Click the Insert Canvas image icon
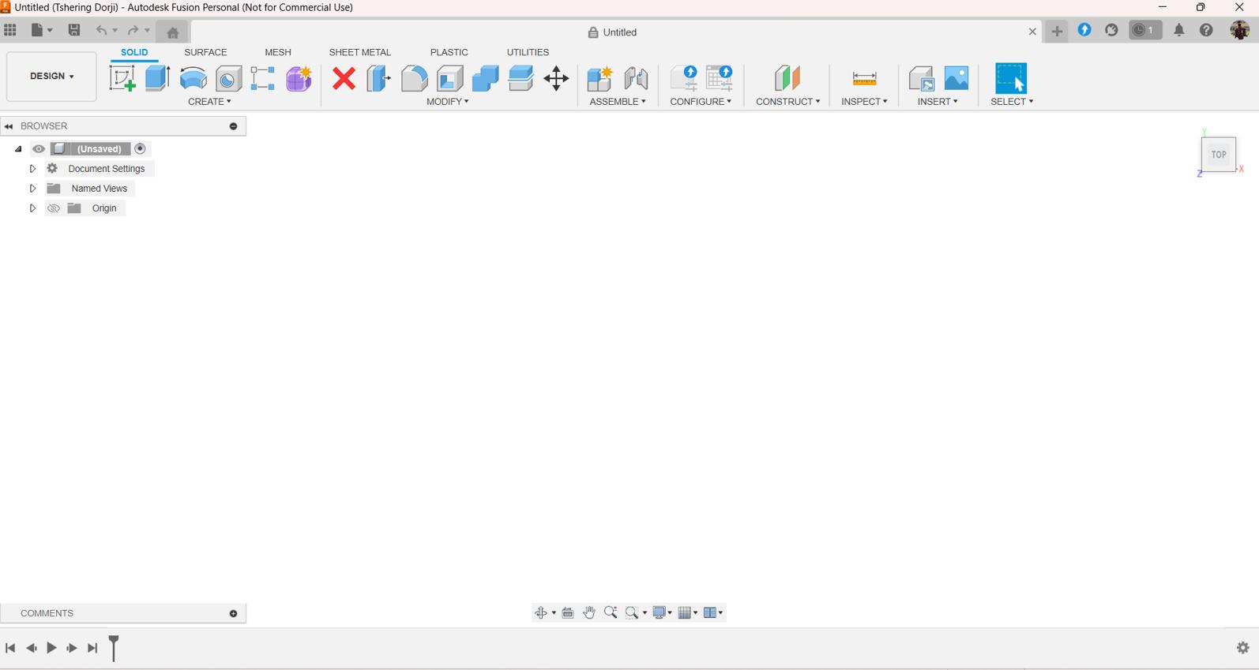This screenshot has width=1259, height=670. [x=956, y=78]
